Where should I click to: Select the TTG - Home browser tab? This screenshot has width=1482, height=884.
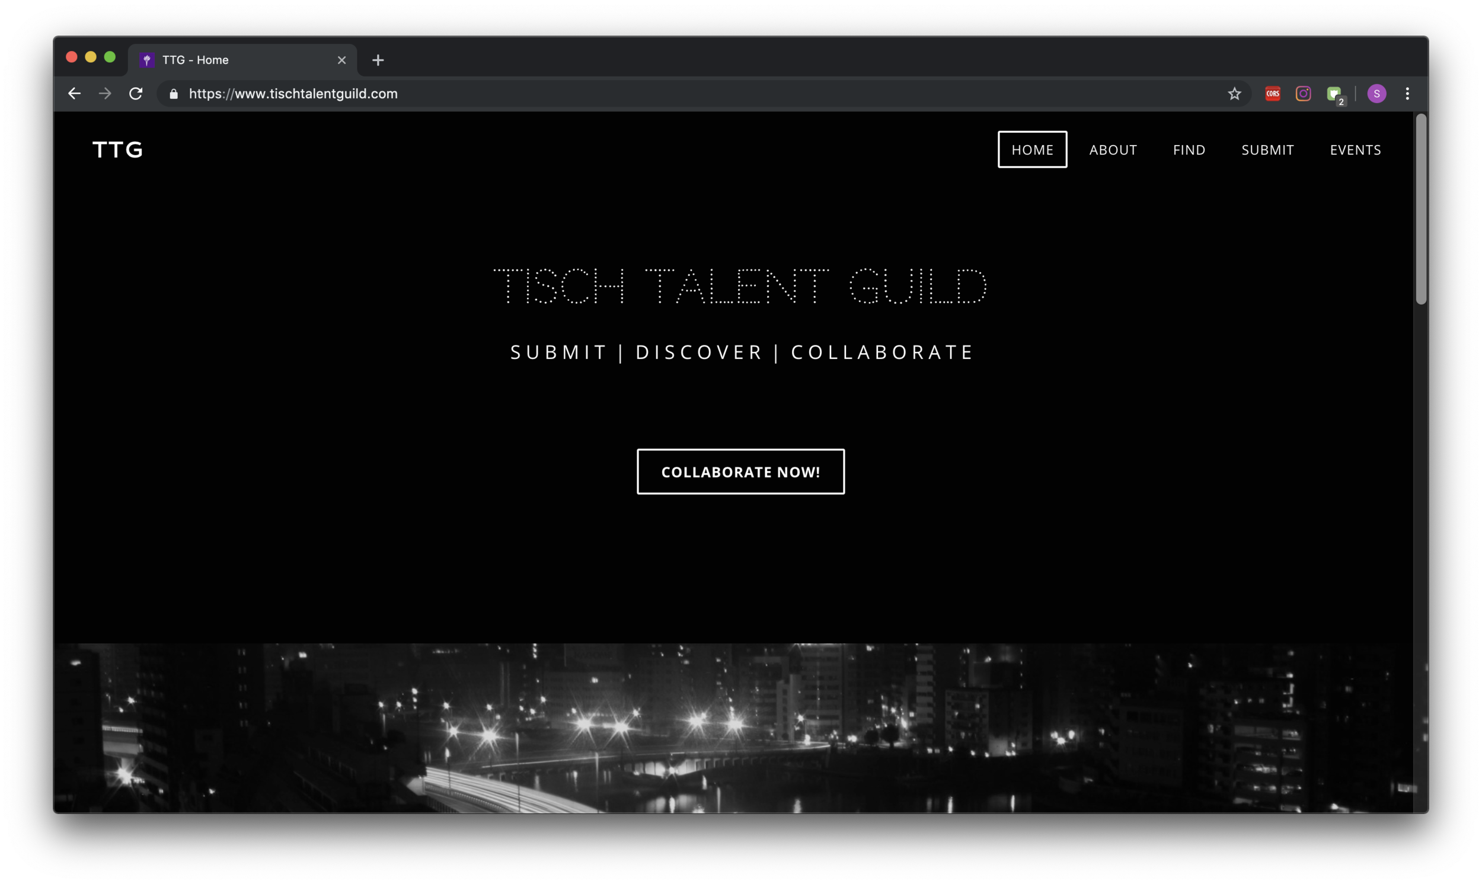coord(242,60)
